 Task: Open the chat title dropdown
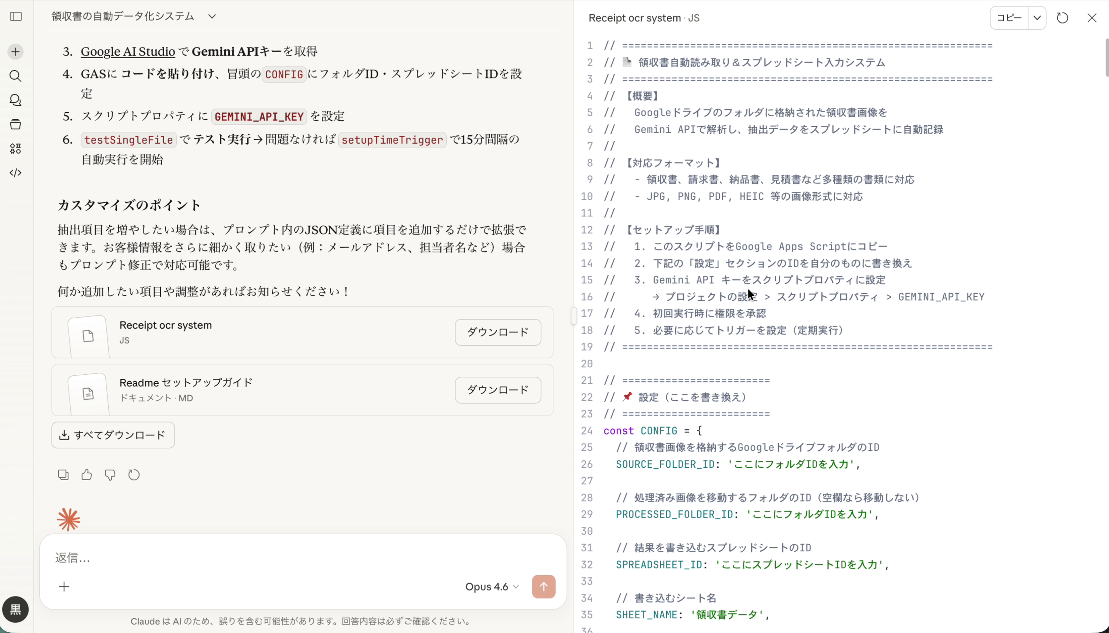pyautogui.click(x=211, y=16)
